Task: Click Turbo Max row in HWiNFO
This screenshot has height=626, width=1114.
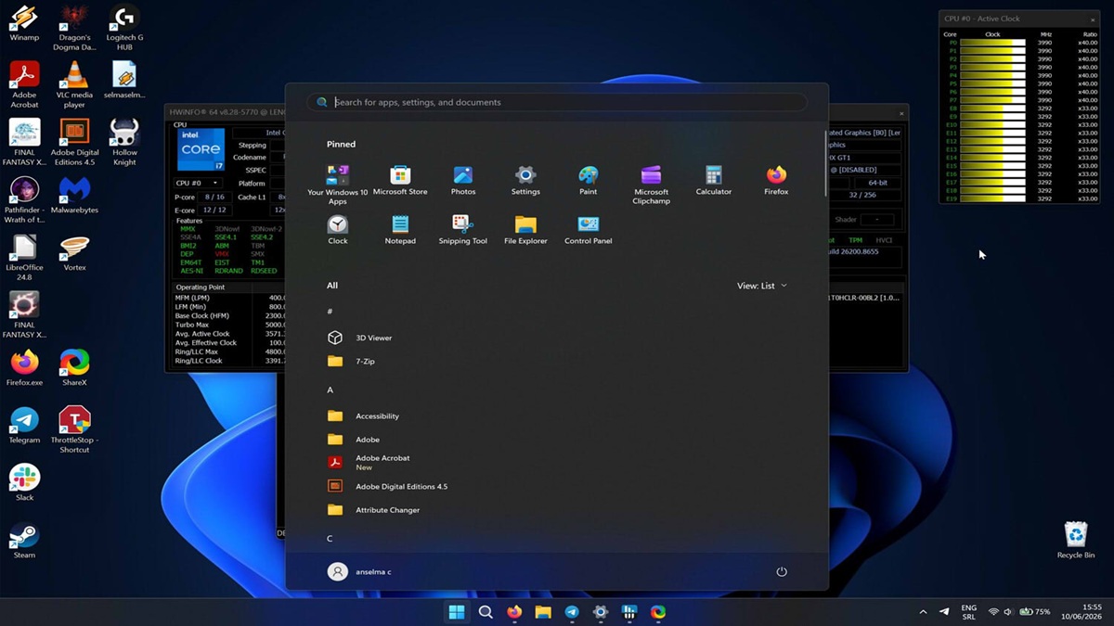Action: [230, 325]
